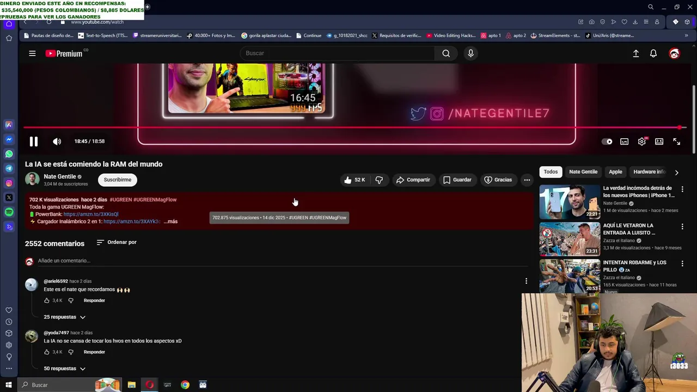Image resolution: width=697 pixels, height=392 pixels.
Task: Click the #UGREENMagFlow hashtag
Action: click(155, 200)
